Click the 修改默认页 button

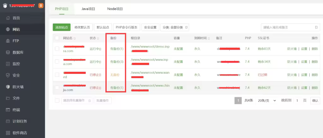click(x=82, y=27)
